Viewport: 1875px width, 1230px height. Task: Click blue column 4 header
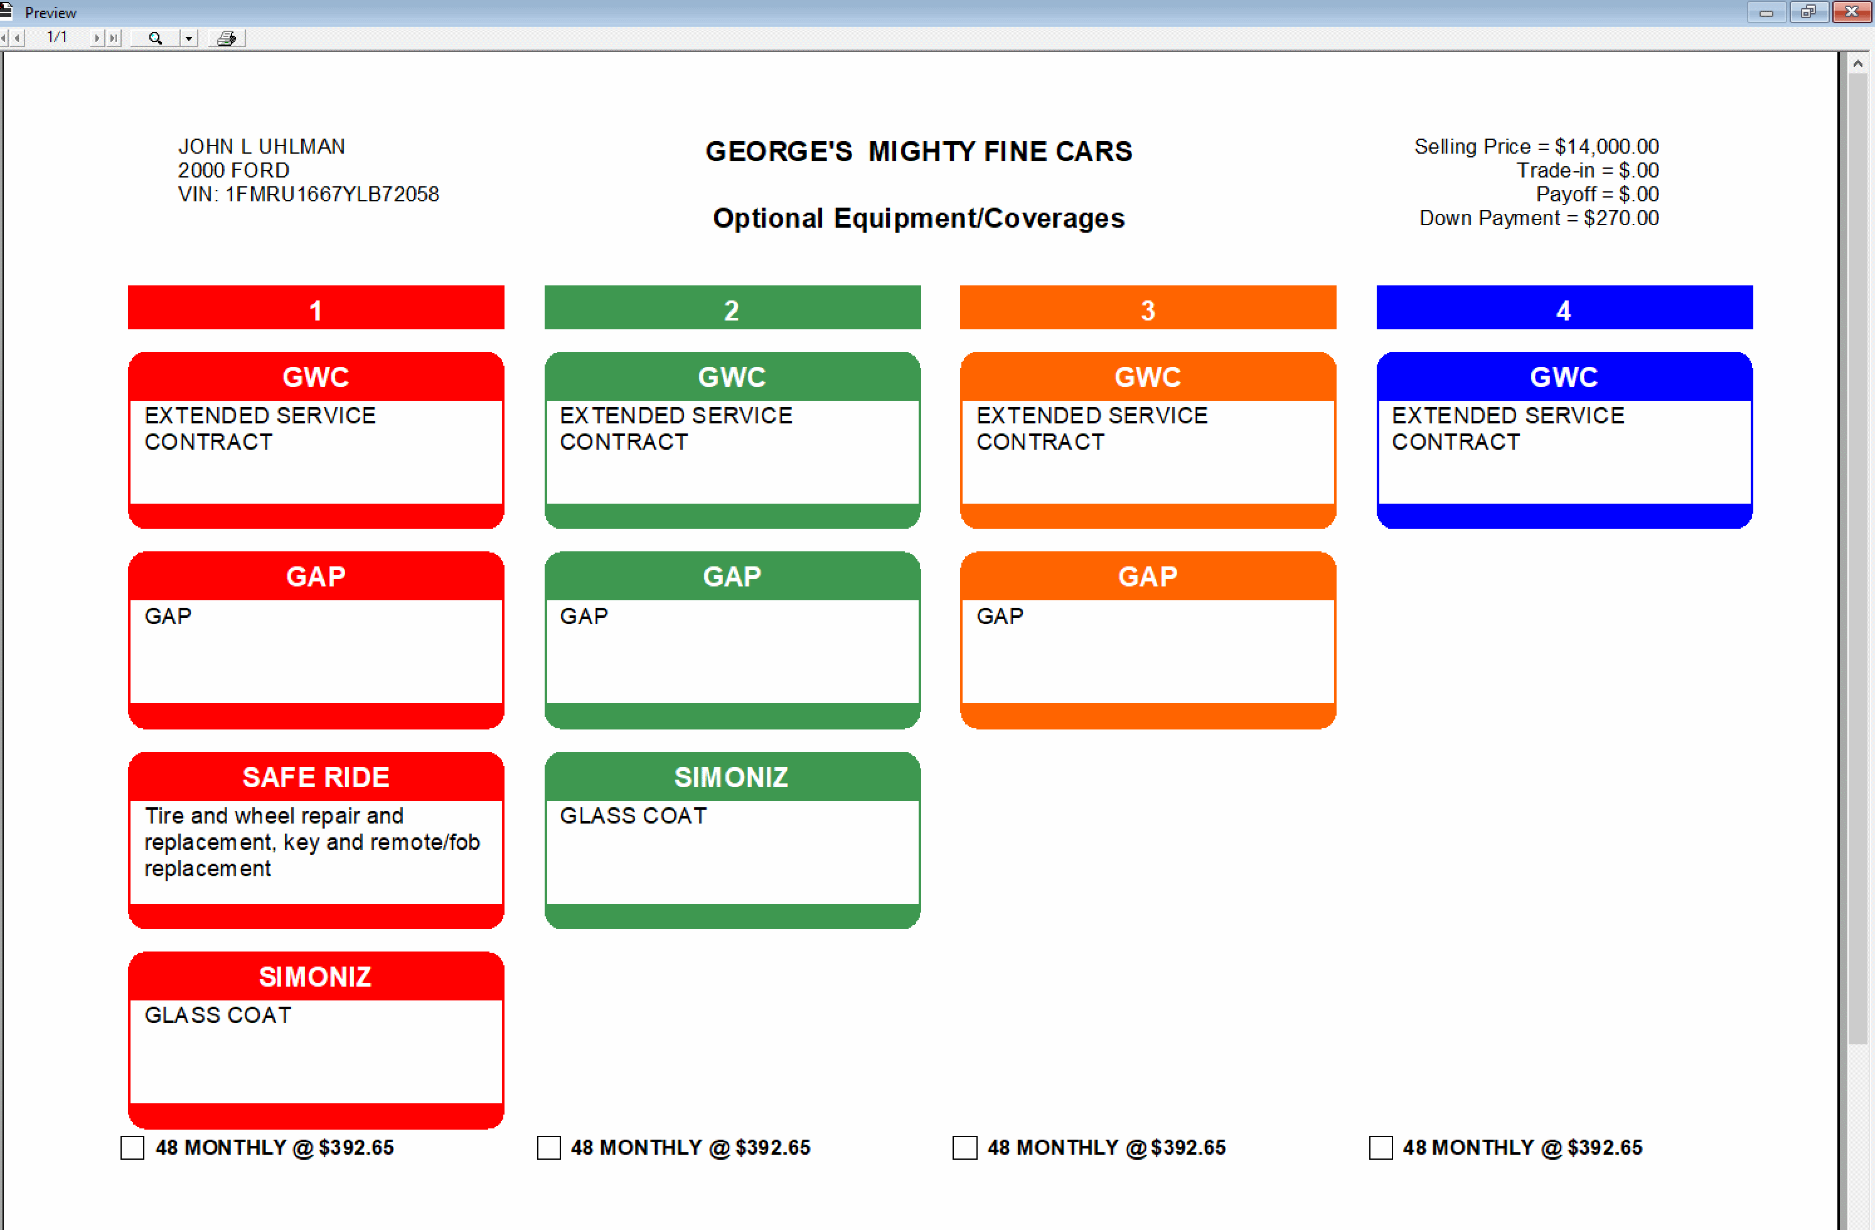coord(1564,308)
